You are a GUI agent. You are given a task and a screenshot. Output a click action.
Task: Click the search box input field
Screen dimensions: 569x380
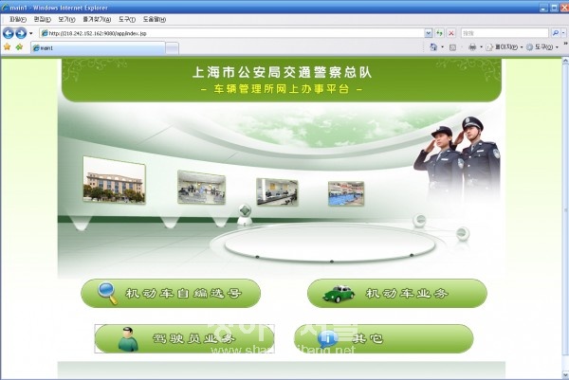click(505, 33)
